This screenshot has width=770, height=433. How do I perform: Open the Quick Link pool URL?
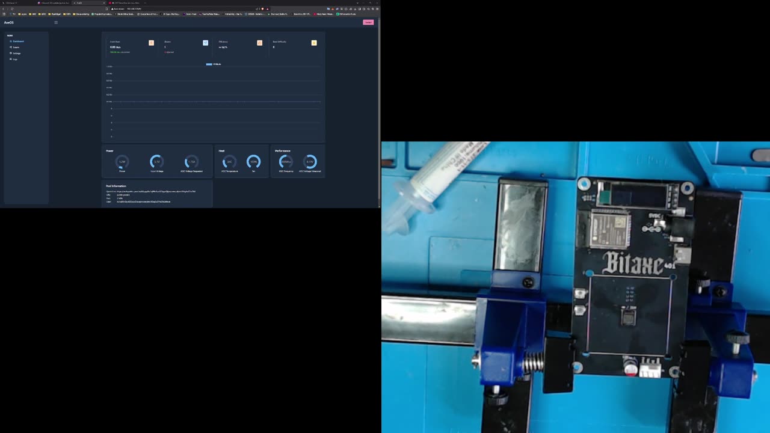coord(156,191)
